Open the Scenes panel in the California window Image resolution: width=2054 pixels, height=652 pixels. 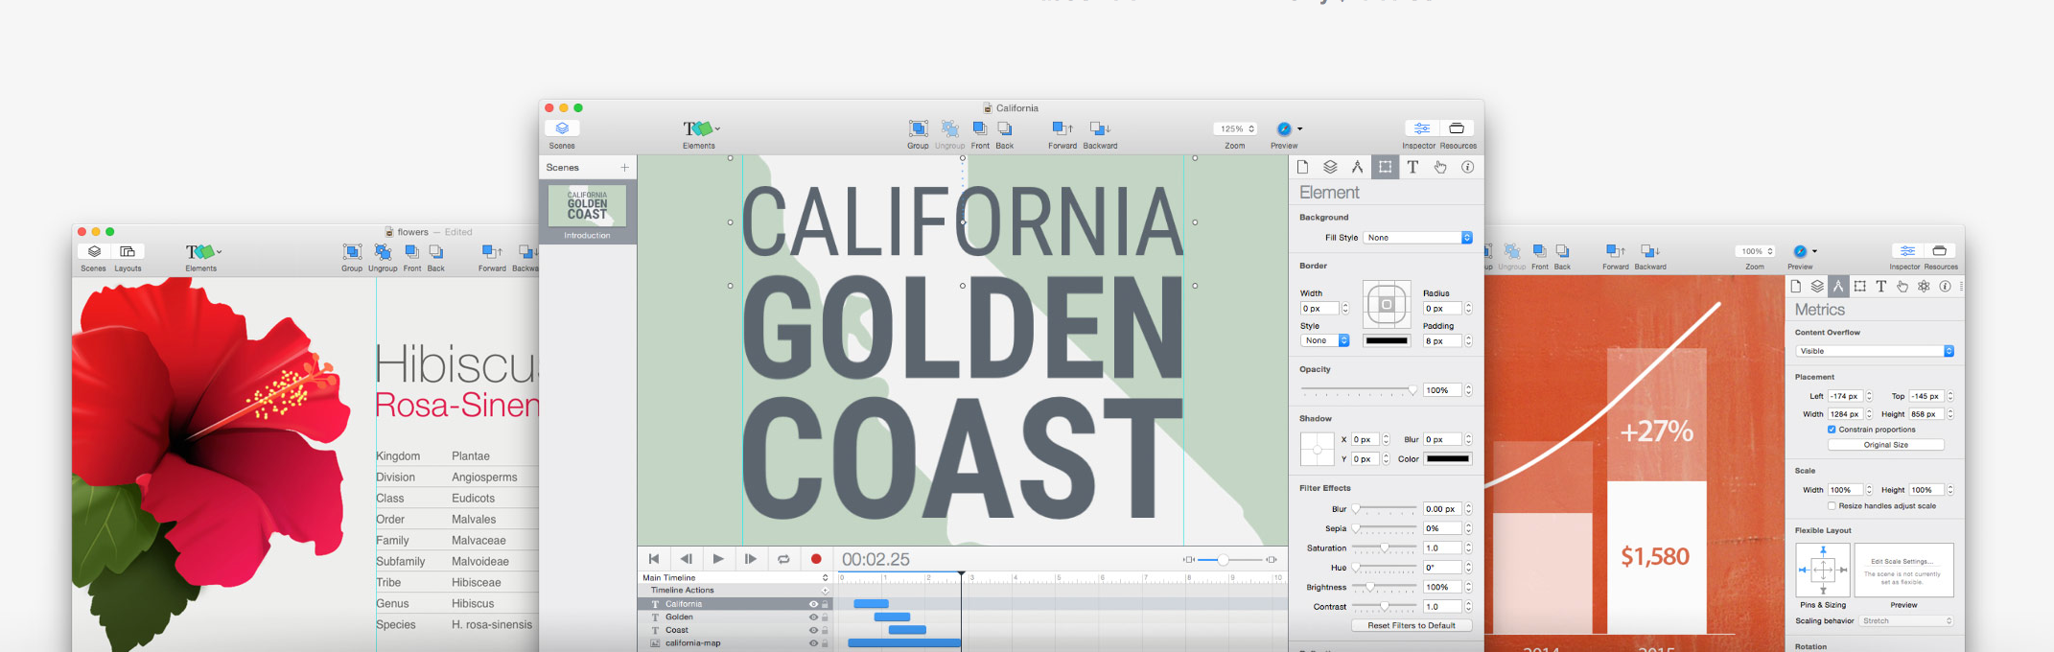point(562,128)
